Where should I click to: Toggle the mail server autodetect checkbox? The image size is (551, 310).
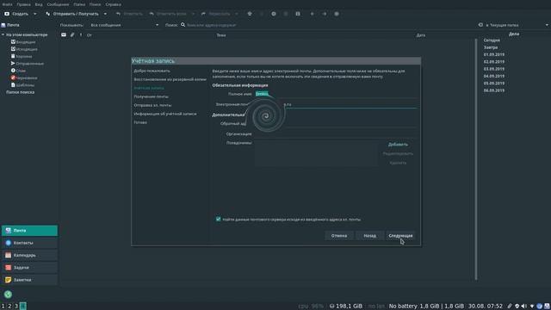pyautogui.click(x=218, y=219)
